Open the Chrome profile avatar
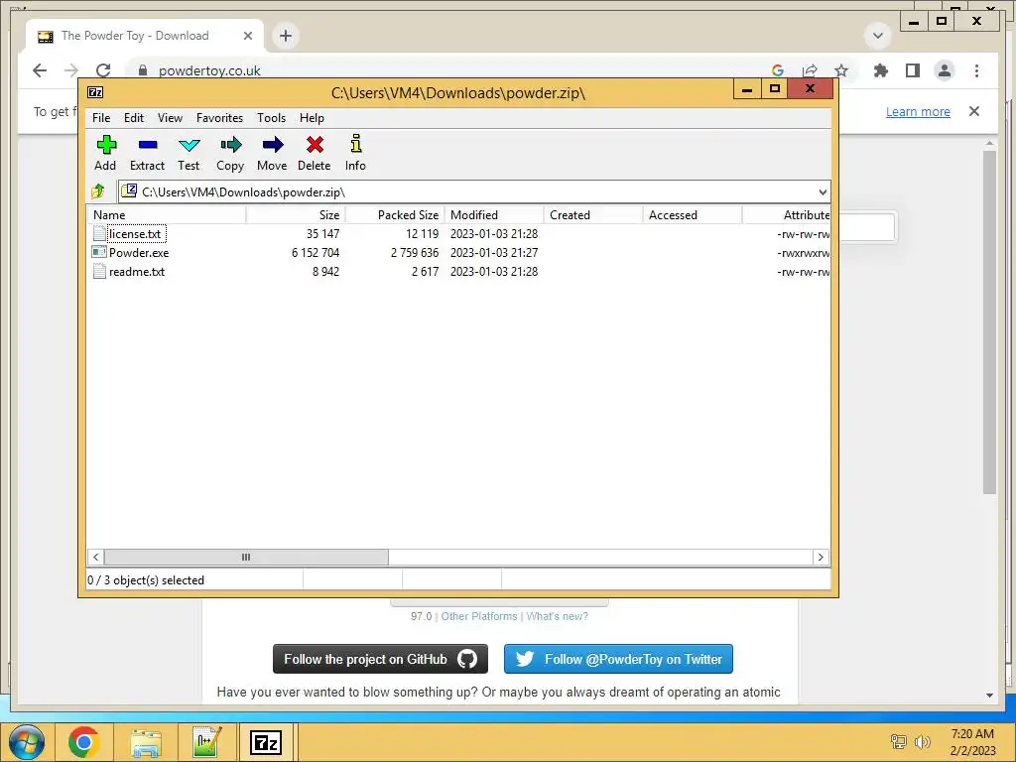This screenshot has width=1016, height=762. 945,70
